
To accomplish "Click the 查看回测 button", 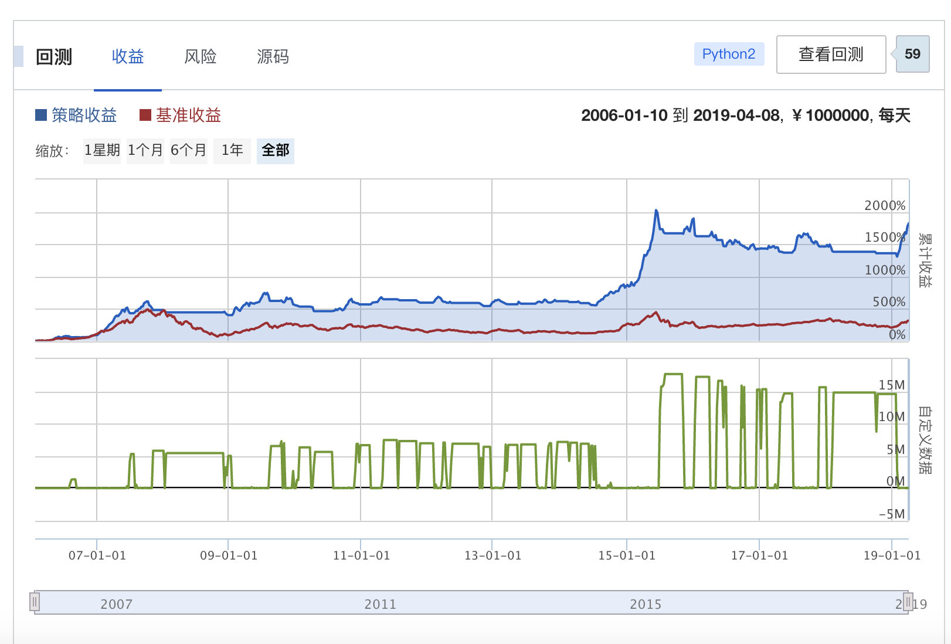I will [831, 55].
